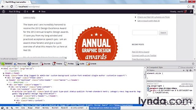Open the Profiles panel tab

[69, 64]
